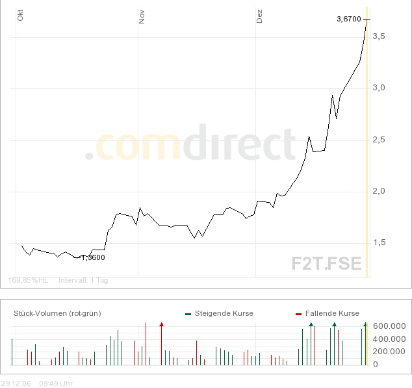This screenshot has height=388, width=412.
Task: Click the yellow latest-day highlight bar
Action: [367, 148]
